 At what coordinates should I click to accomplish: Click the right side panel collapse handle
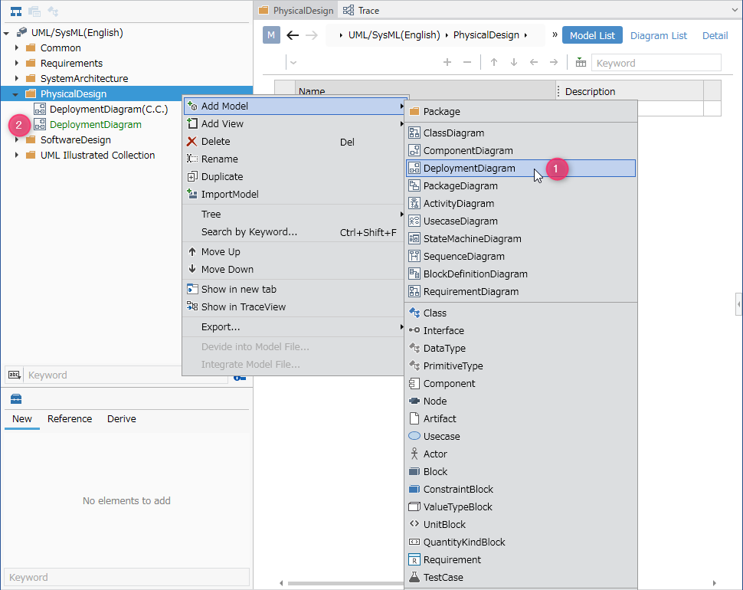(738, 304)
